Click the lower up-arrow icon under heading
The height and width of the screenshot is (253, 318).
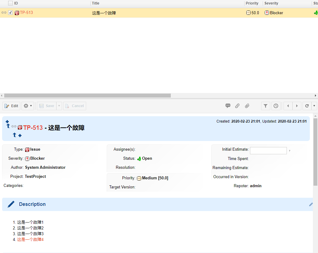point(15,135)
